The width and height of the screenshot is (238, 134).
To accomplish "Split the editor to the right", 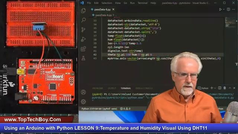I will [228, 9].
